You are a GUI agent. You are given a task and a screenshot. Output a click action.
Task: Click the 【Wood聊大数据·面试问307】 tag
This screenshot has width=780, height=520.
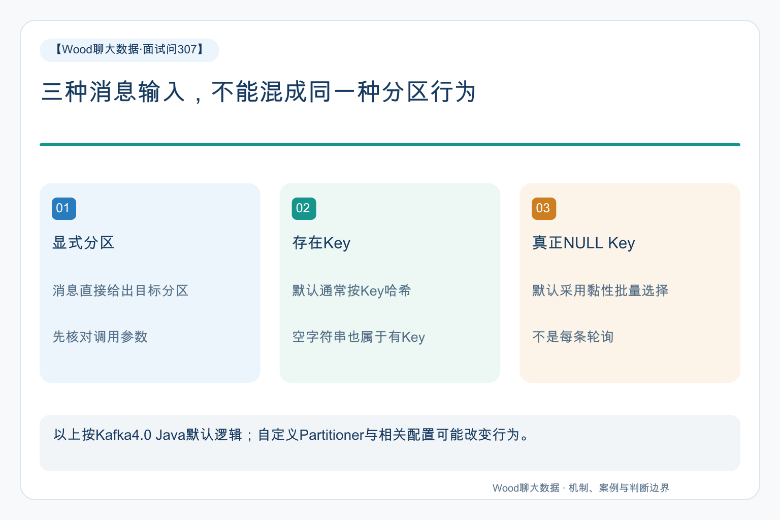point(129,50)
